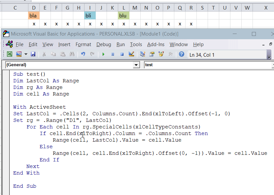
Task: Select the blue bli cell in column I
Action: pyautogui.click(x=90, y=15)
